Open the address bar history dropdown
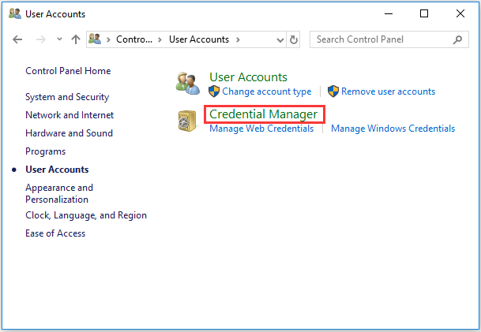The width and height of the screenshot is (481, 332). (280, 39)
